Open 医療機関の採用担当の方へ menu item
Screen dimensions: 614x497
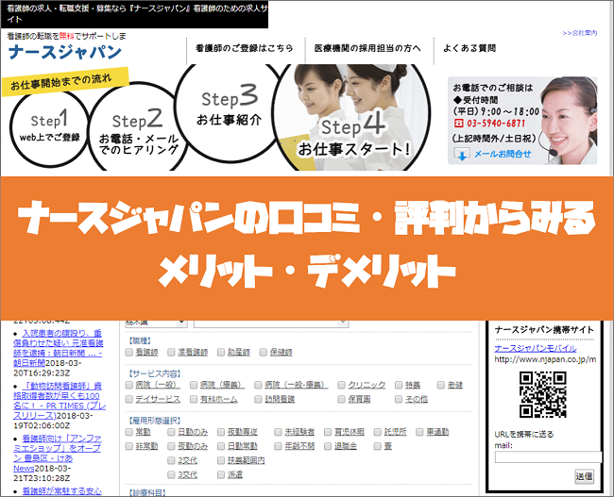point(367,47)
